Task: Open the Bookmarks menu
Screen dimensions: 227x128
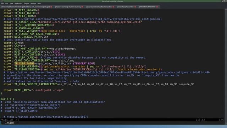Action: 18,3
